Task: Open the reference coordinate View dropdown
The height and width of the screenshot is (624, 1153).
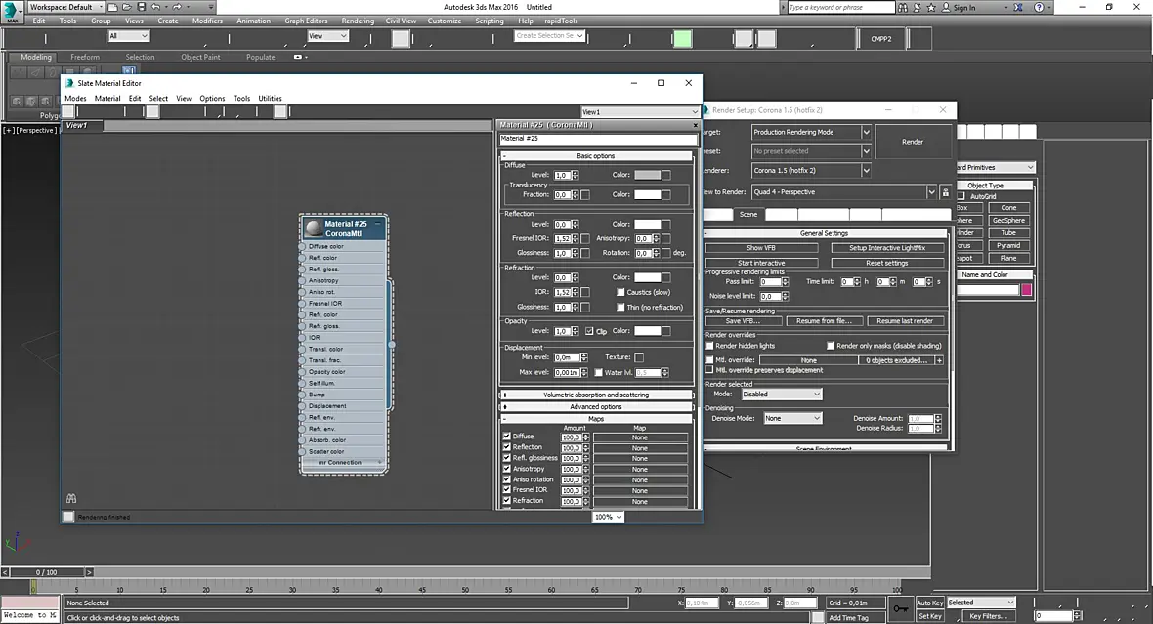Action: click(x=327, y=36)
